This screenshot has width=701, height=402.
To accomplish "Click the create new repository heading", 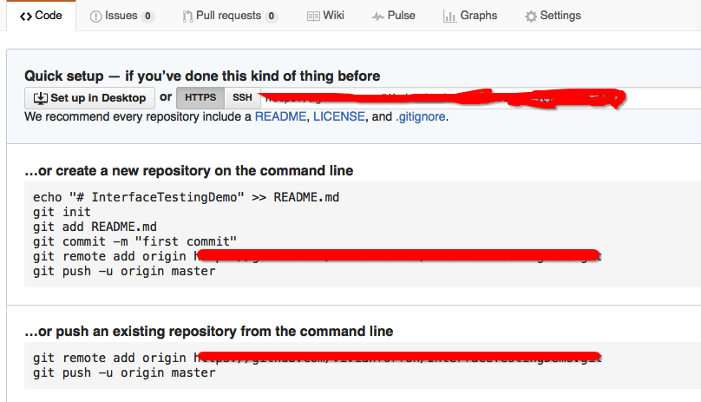I will click(188, 170).
